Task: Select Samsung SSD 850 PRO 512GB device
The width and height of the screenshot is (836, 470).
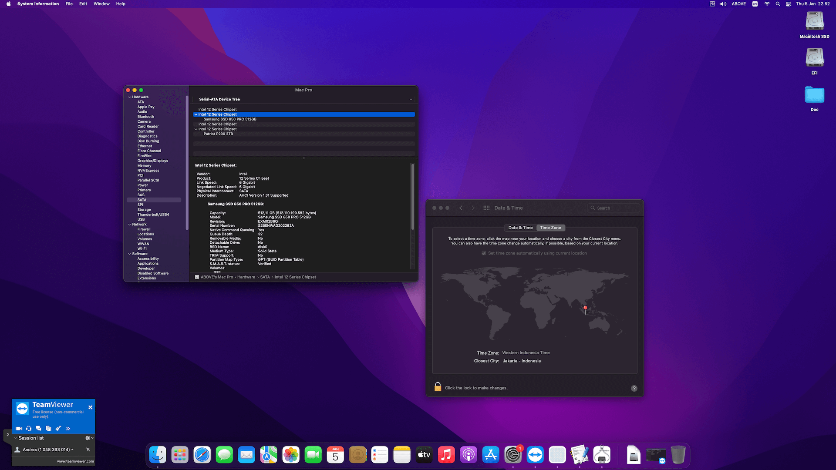Action: (x=230, y=119)
